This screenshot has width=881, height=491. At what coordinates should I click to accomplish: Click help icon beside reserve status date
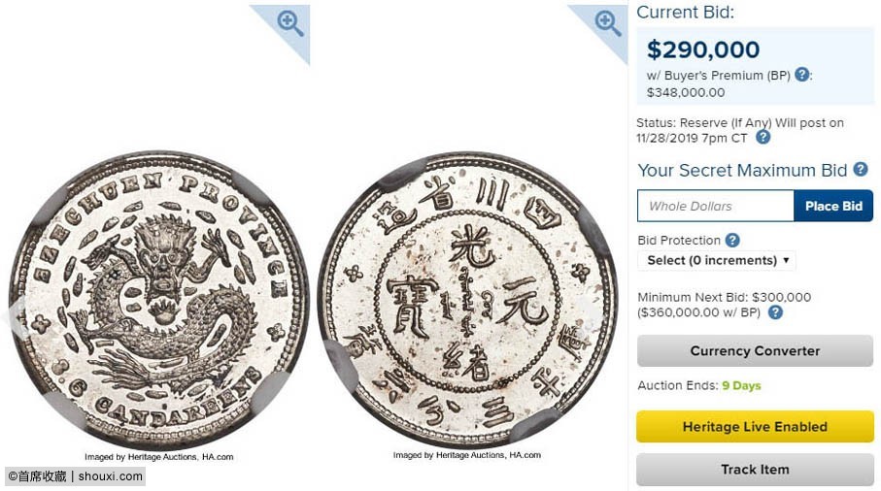coord(763,138)
